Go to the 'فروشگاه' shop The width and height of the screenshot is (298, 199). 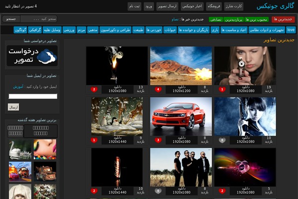click(x=214, y=6)
